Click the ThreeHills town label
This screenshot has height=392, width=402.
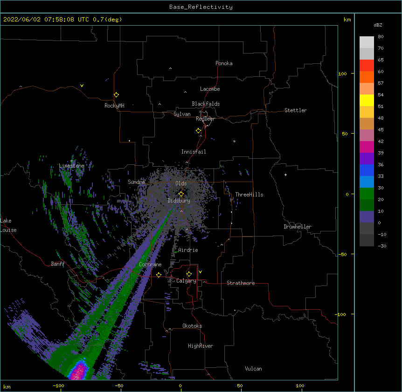click(x=249, y=195)
